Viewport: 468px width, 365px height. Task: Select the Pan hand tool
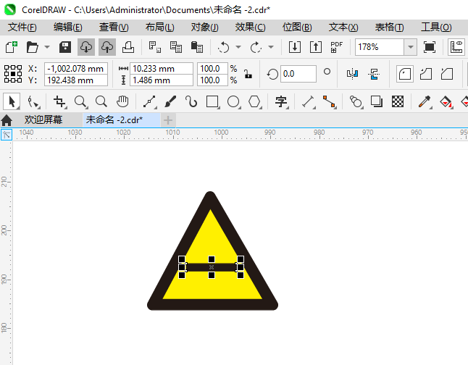[x=122, y=102]
